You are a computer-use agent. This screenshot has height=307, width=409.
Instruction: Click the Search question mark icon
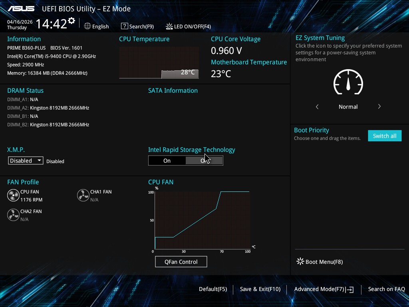point(125,26)
